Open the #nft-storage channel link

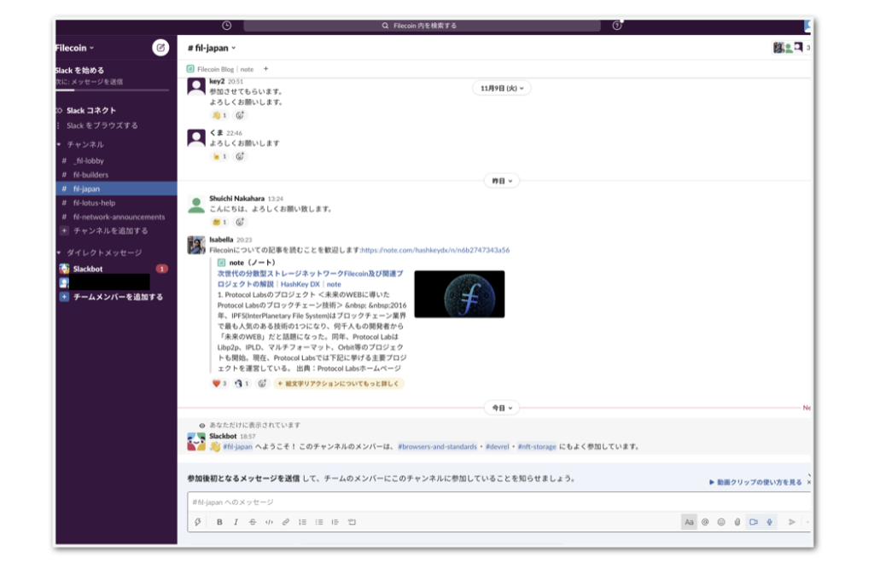click(537, 447)
